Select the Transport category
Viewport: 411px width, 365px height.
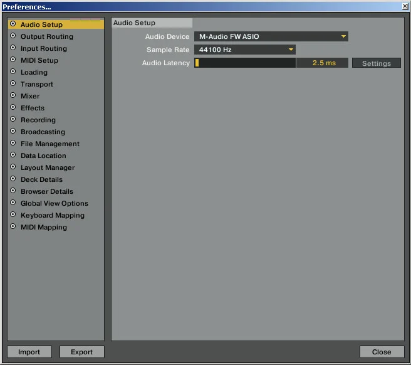pos(36,84)
